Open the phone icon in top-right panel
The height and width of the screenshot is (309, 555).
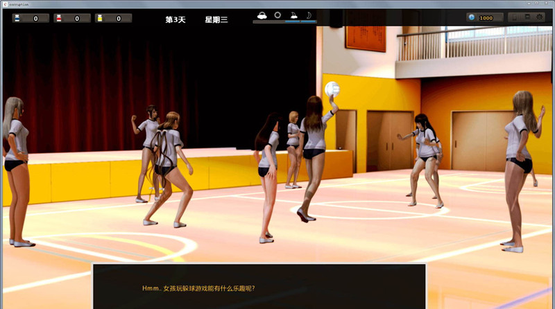[515, 17]
